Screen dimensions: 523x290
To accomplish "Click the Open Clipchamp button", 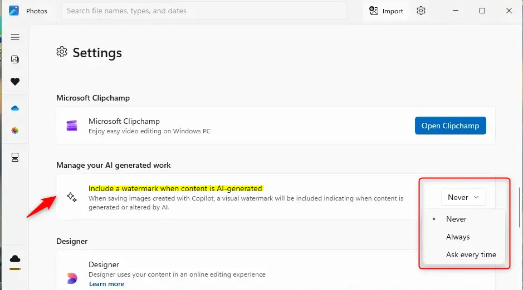I will pyautogui.click(x=450, y=126).
